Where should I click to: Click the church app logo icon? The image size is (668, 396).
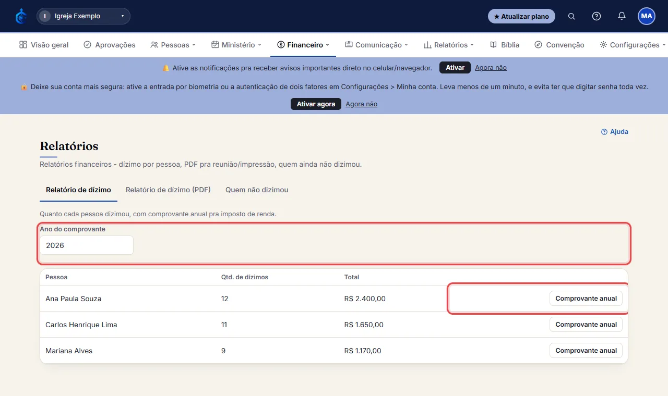point(21,16)
